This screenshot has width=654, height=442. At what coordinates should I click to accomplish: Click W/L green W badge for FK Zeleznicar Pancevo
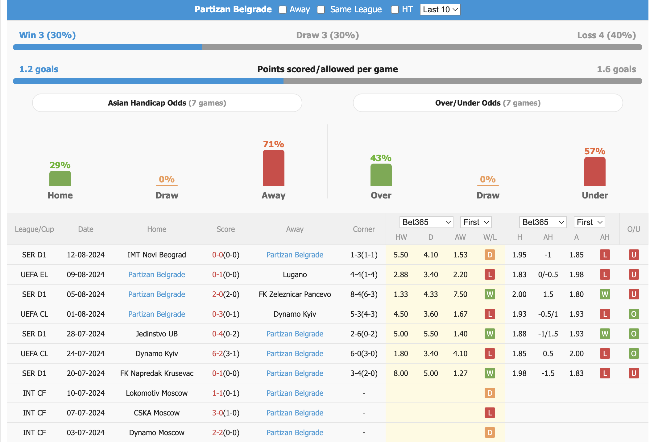pyautogui.click(x=490, y=294)
